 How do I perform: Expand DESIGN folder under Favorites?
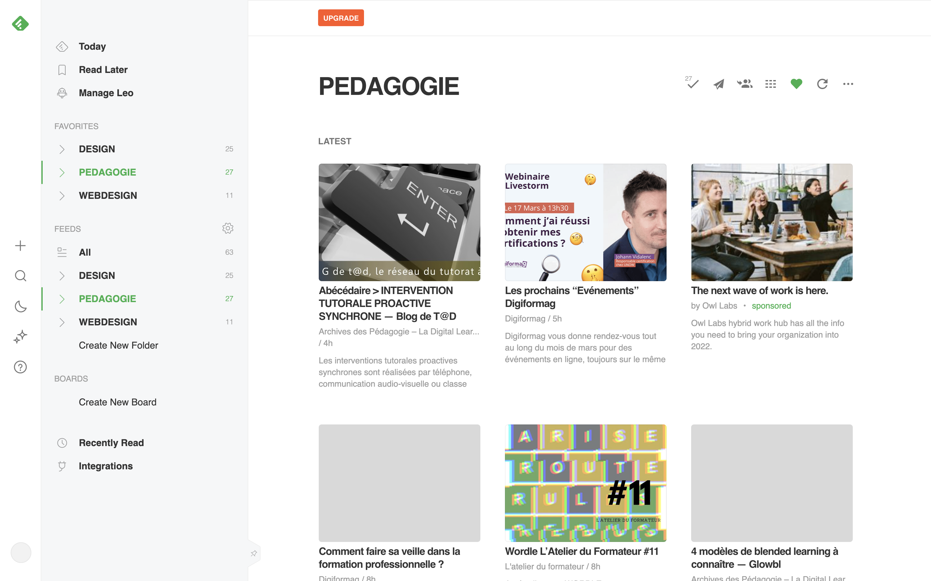pyautogui.click(x=61, y=149)
